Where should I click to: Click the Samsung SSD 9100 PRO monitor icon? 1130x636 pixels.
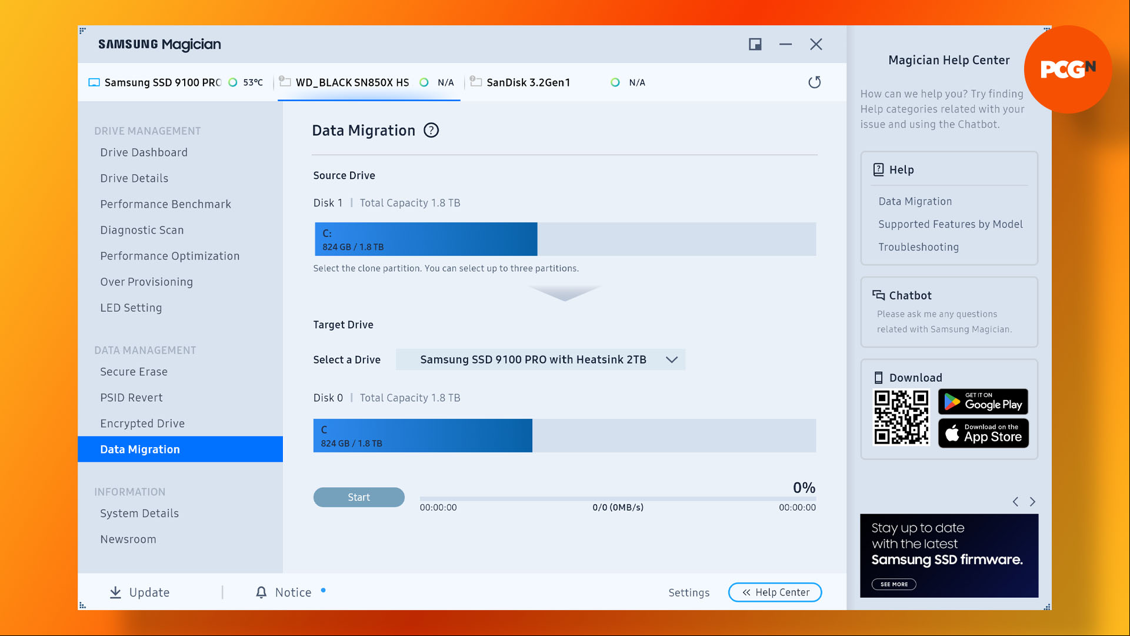point(94,82)
